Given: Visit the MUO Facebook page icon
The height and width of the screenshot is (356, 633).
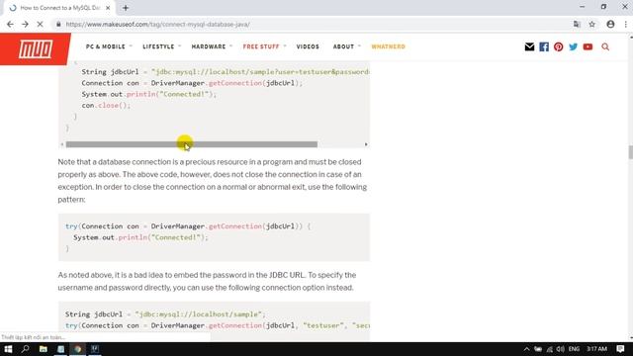Looking at the screenshot, I should (x=544, y=46).
